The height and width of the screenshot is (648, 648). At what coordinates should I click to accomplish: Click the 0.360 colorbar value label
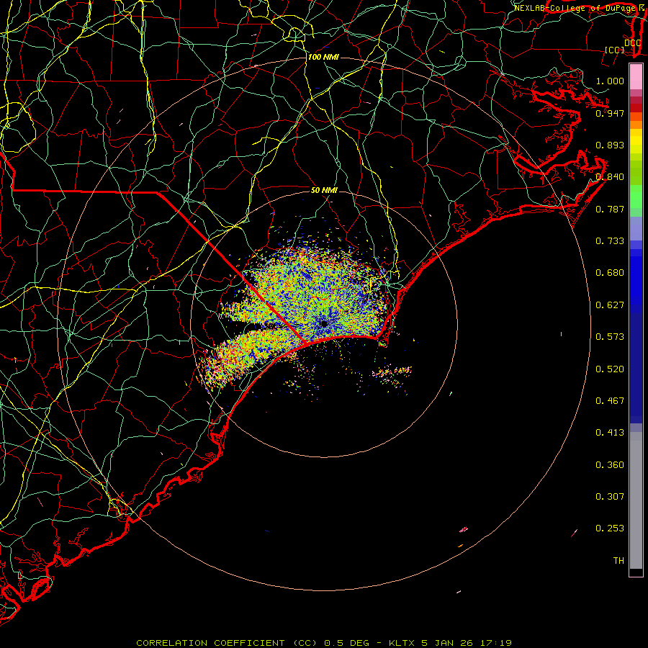[610, 465]
